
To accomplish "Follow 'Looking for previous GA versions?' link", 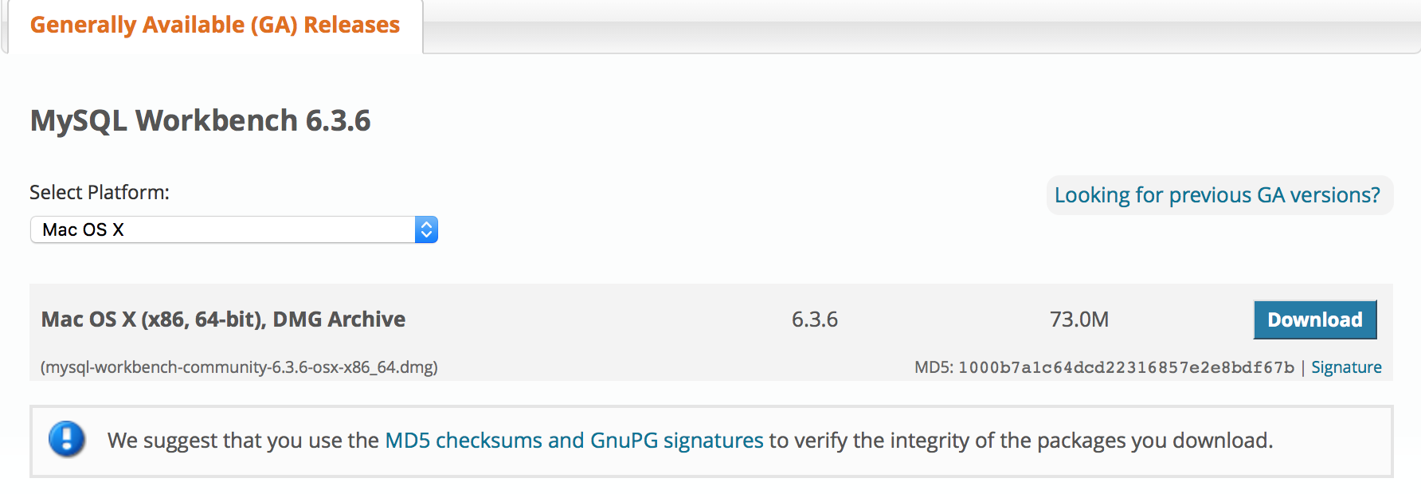I will click(1217, 195).
